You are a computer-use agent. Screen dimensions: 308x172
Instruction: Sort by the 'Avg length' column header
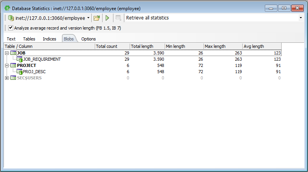coord(262,46)
